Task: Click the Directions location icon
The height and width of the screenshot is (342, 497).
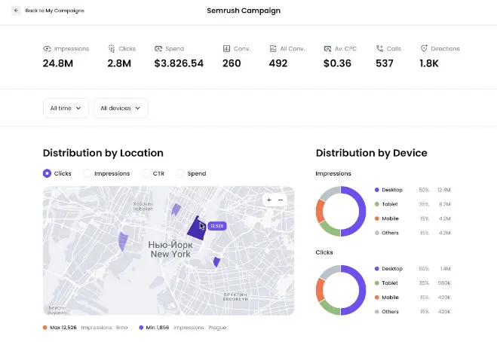Action: [424, 49]
